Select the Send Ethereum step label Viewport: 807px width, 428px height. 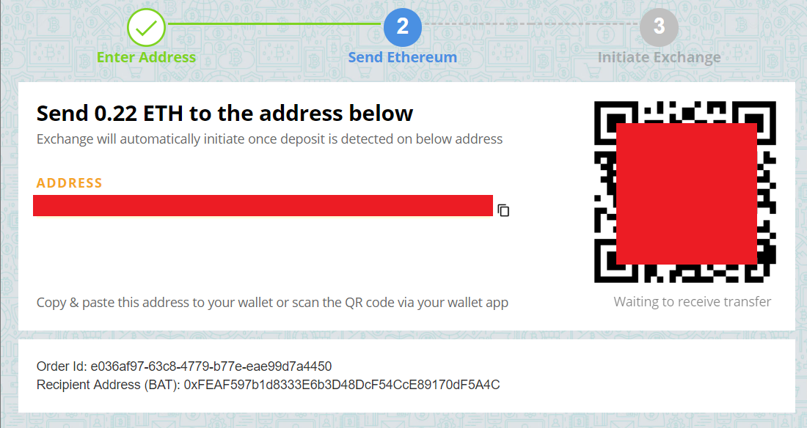(x=403, y=57)
